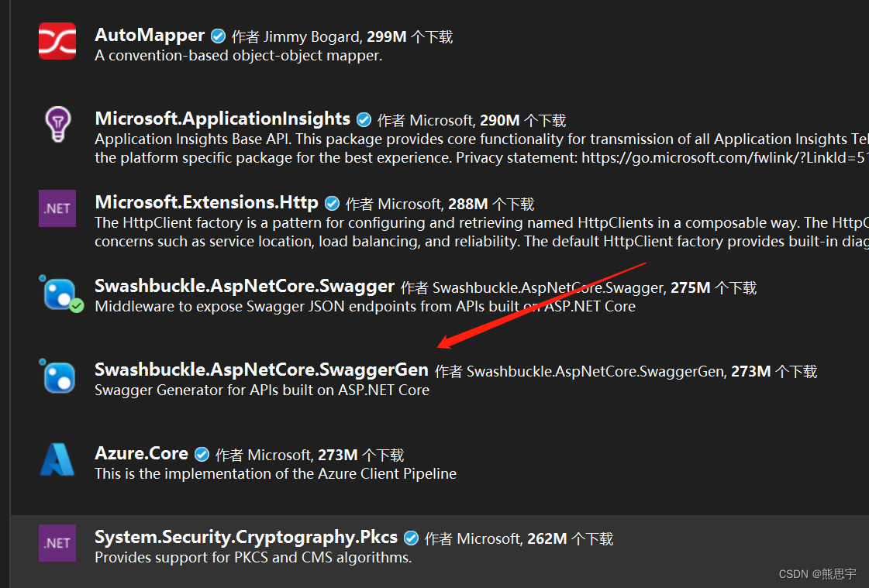Click the Swashbuckle.AspNetCore.Swagger package icon
This screenshot has width=869, height=588.
coord(61,294)
